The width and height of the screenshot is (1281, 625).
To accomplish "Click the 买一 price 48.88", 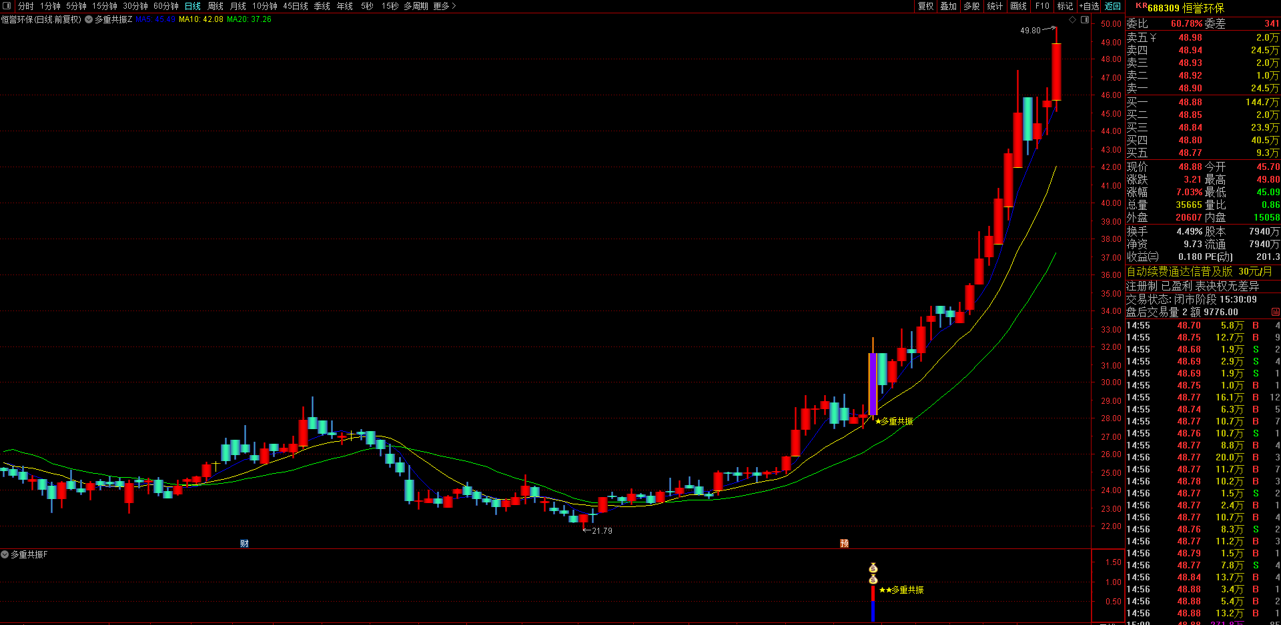I will [1190, 102].
